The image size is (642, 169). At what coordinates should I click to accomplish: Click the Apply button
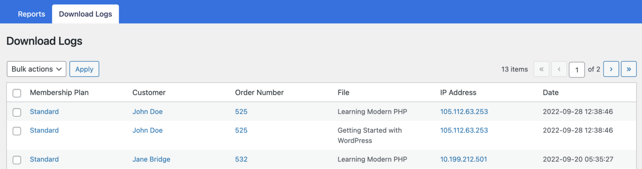click(84, 69)
